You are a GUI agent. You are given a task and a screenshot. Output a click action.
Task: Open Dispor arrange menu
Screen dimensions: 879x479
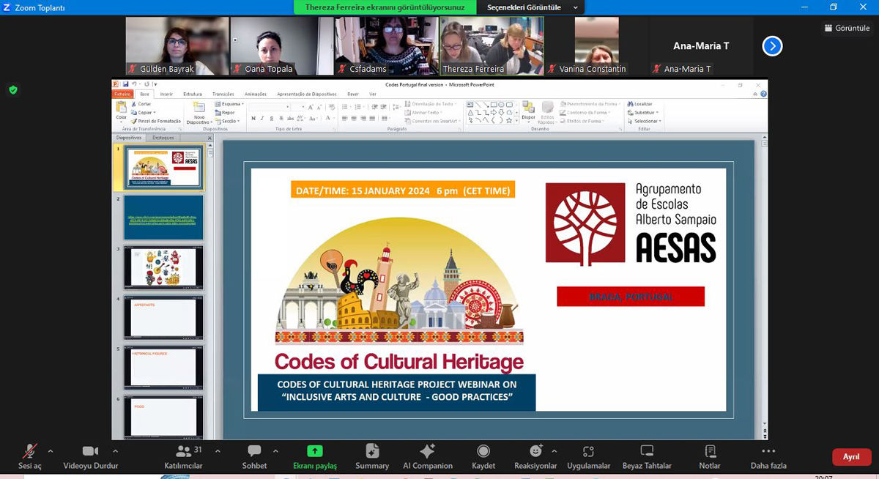pos(528,111)
